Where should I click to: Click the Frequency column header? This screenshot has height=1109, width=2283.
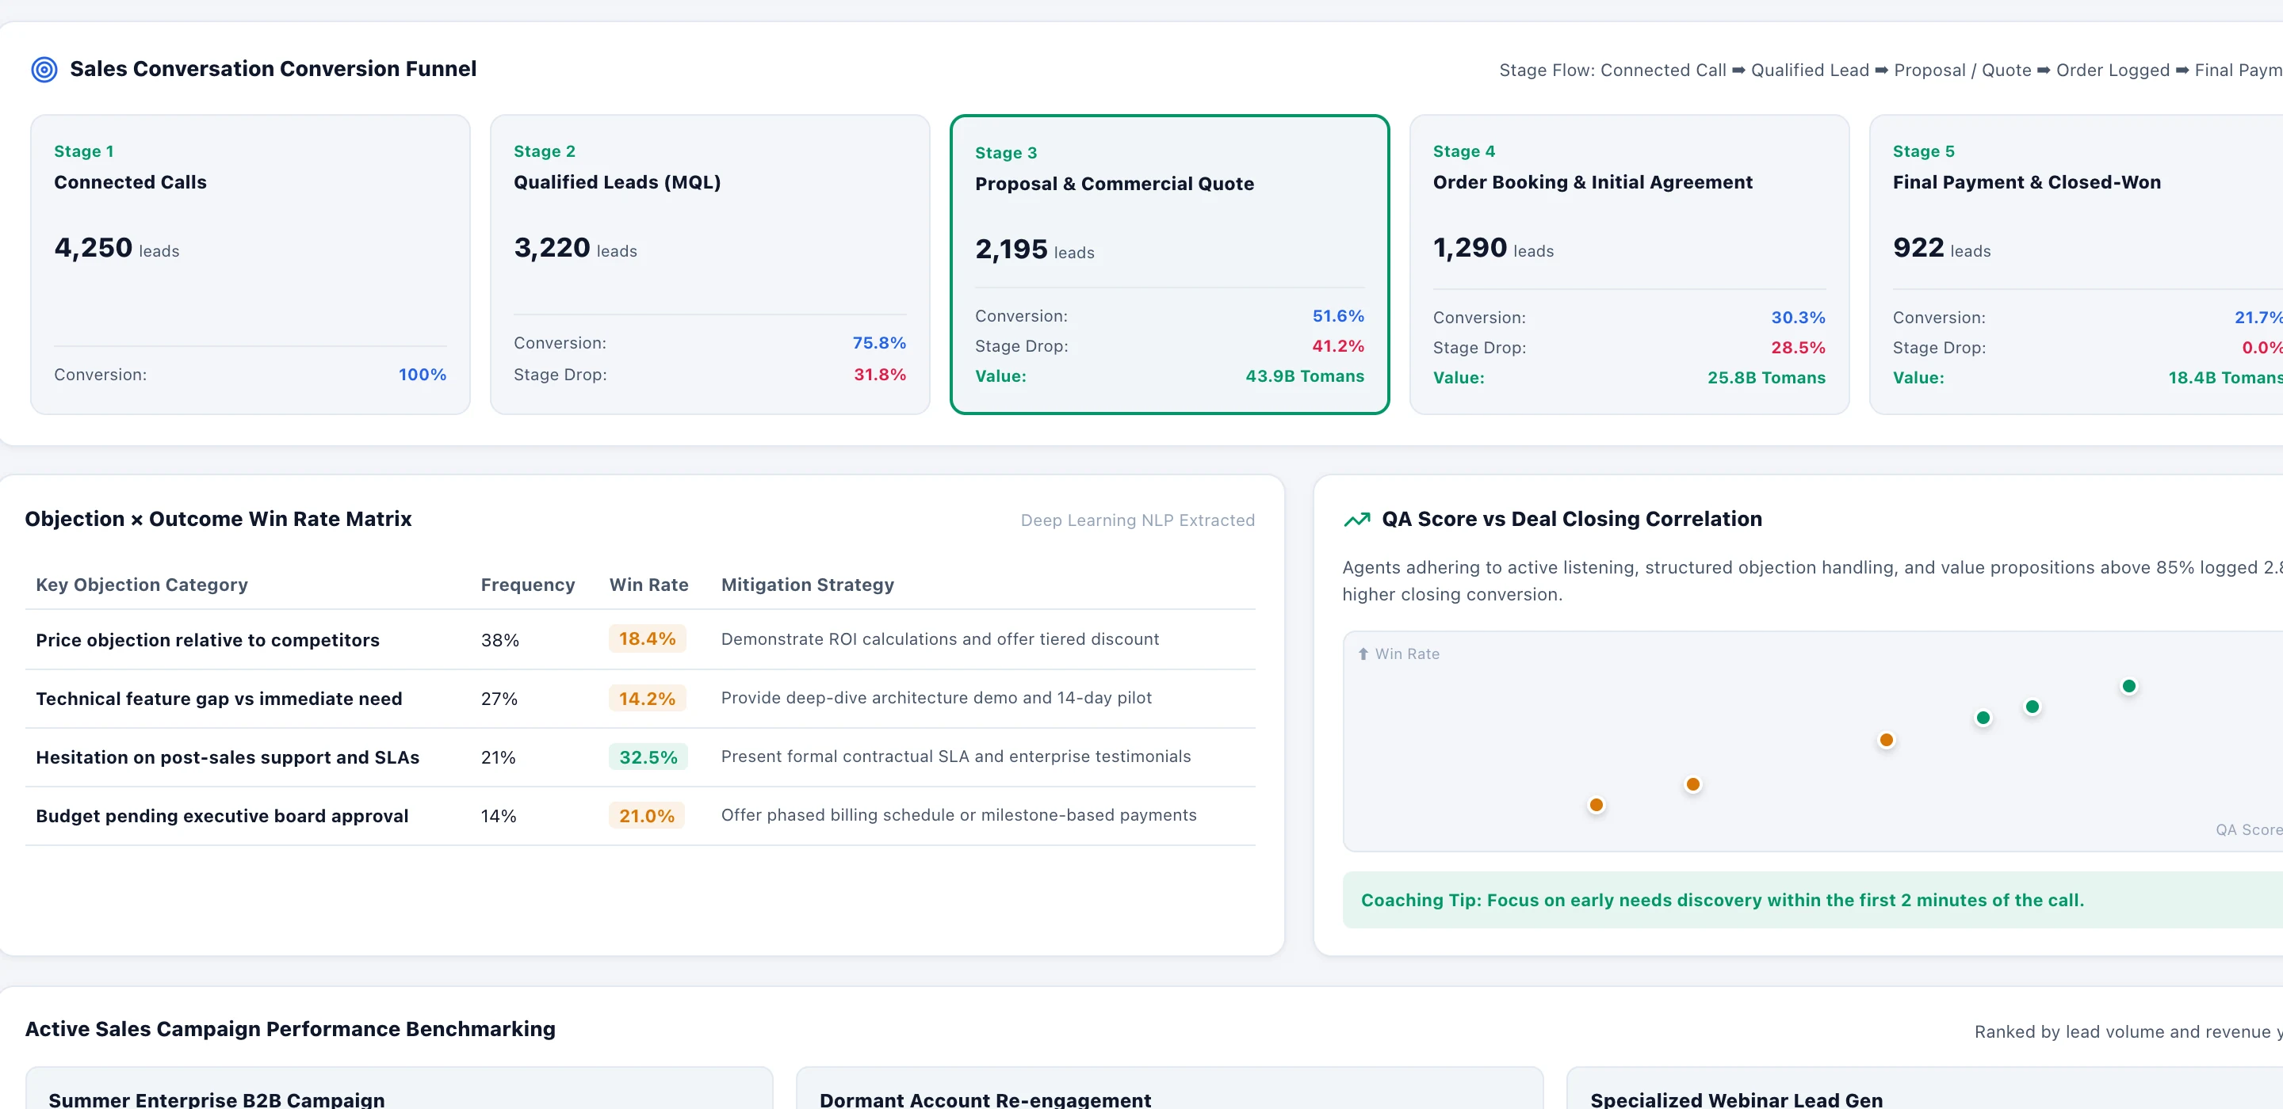click(x=528, y=585)
